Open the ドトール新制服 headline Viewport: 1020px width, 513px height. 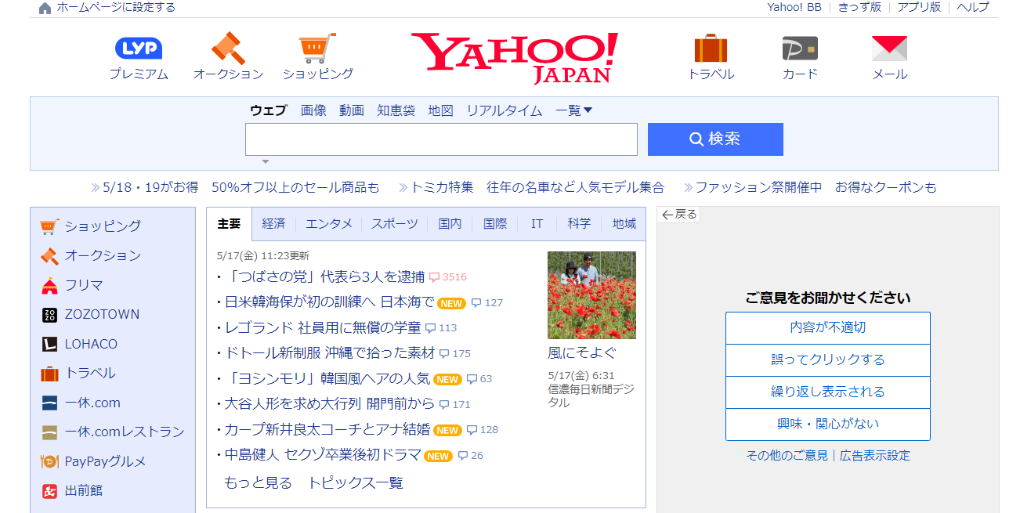click(x=330, y=354)
